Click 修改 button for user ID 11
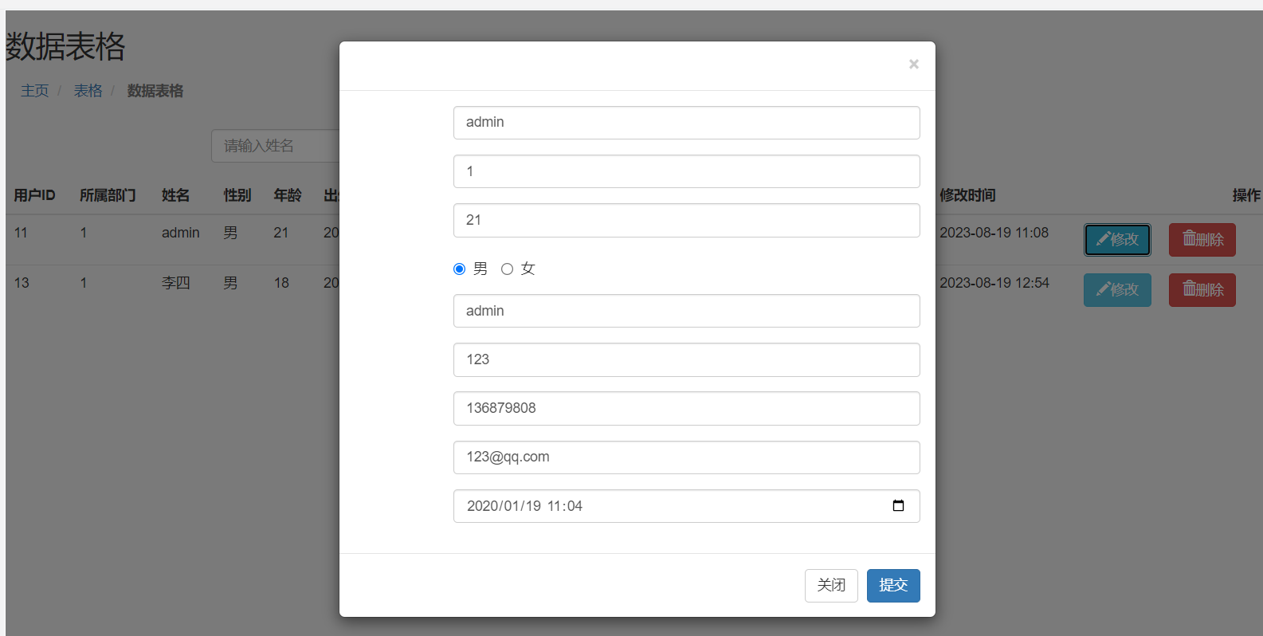1263x636 pixels. [1117, 240]
